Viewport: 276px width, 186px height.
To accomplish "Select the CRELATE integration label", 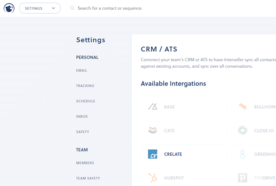I will pyautogui.click(x=173, y=154).
